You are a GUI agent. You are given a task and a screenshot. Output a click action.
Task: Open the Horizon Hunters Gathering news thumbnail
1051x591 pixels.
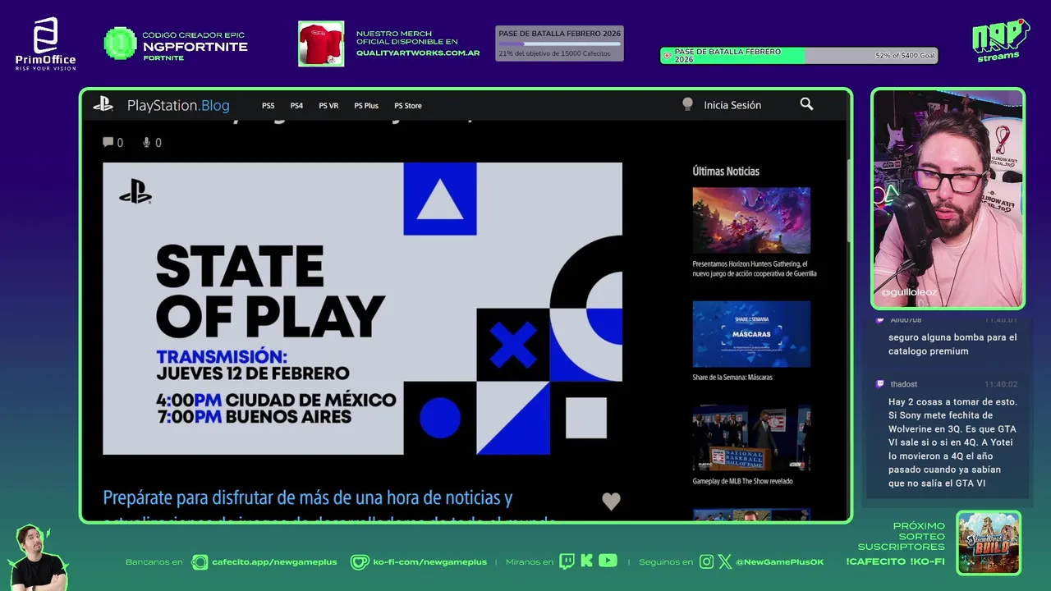pos(751,221)
